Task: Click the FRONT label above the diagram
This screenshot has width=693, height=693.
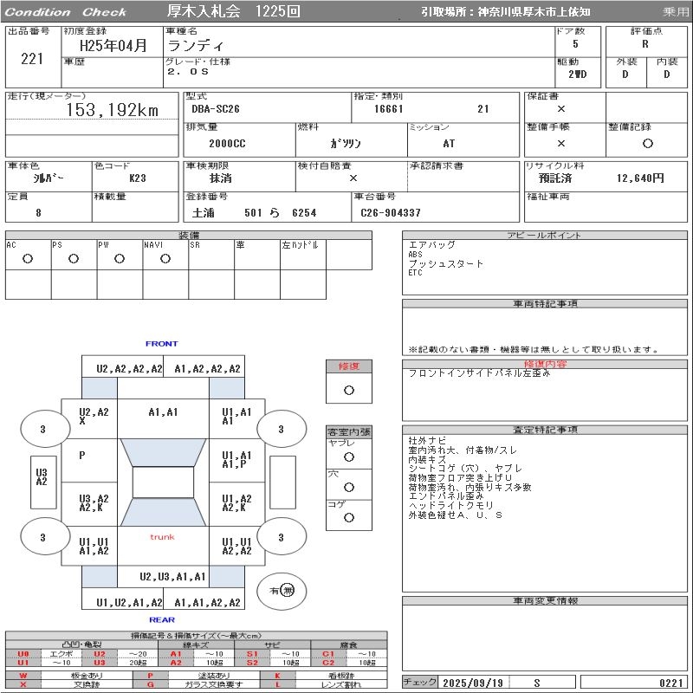Action: [162, 344]
